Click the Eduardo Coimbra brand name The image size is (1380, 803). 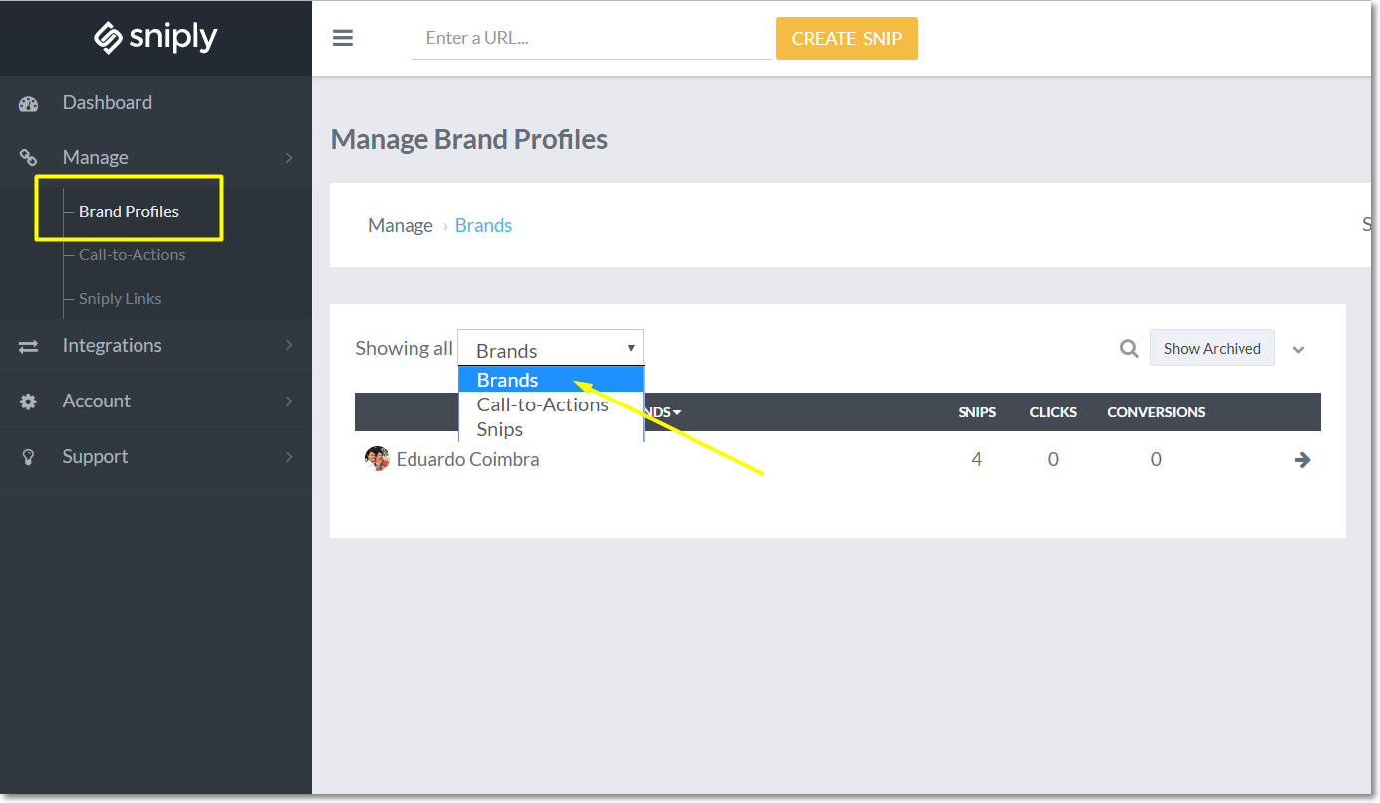(x=468, y=459)
